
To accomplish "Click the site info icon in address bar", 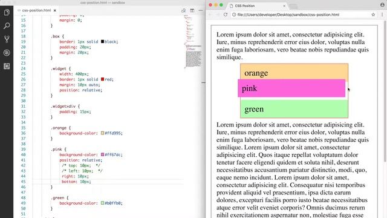I will click(234, 15).
